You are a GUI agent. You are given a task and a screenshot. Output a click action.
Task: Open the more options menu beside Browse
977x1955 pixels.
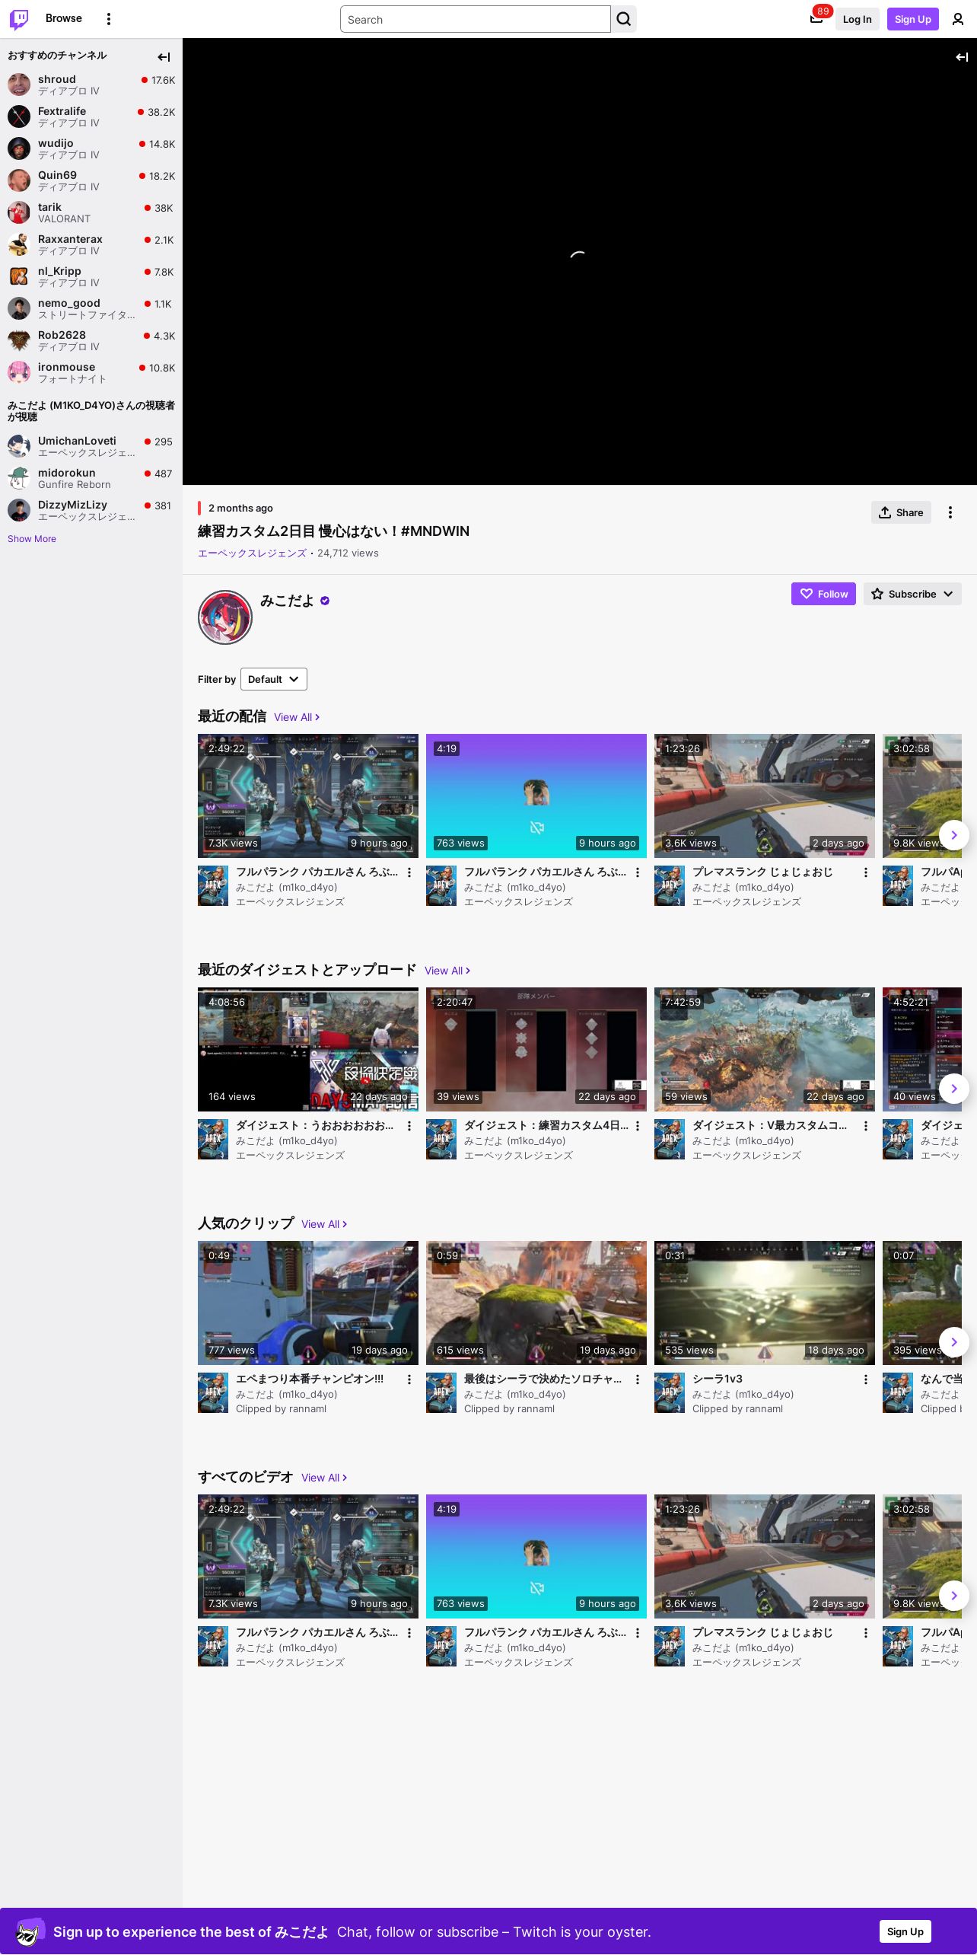109,19
